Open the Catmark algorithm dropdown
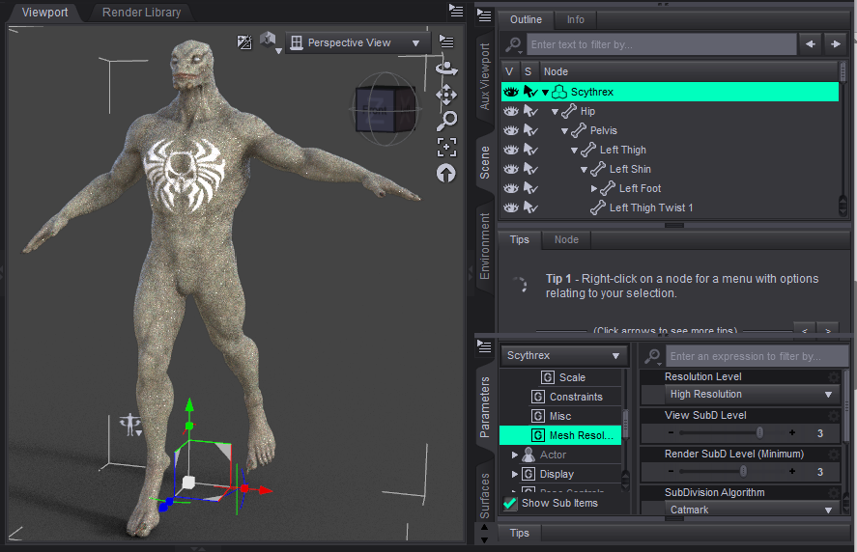The height and width of the screenshot is (552, 857). 751,510
